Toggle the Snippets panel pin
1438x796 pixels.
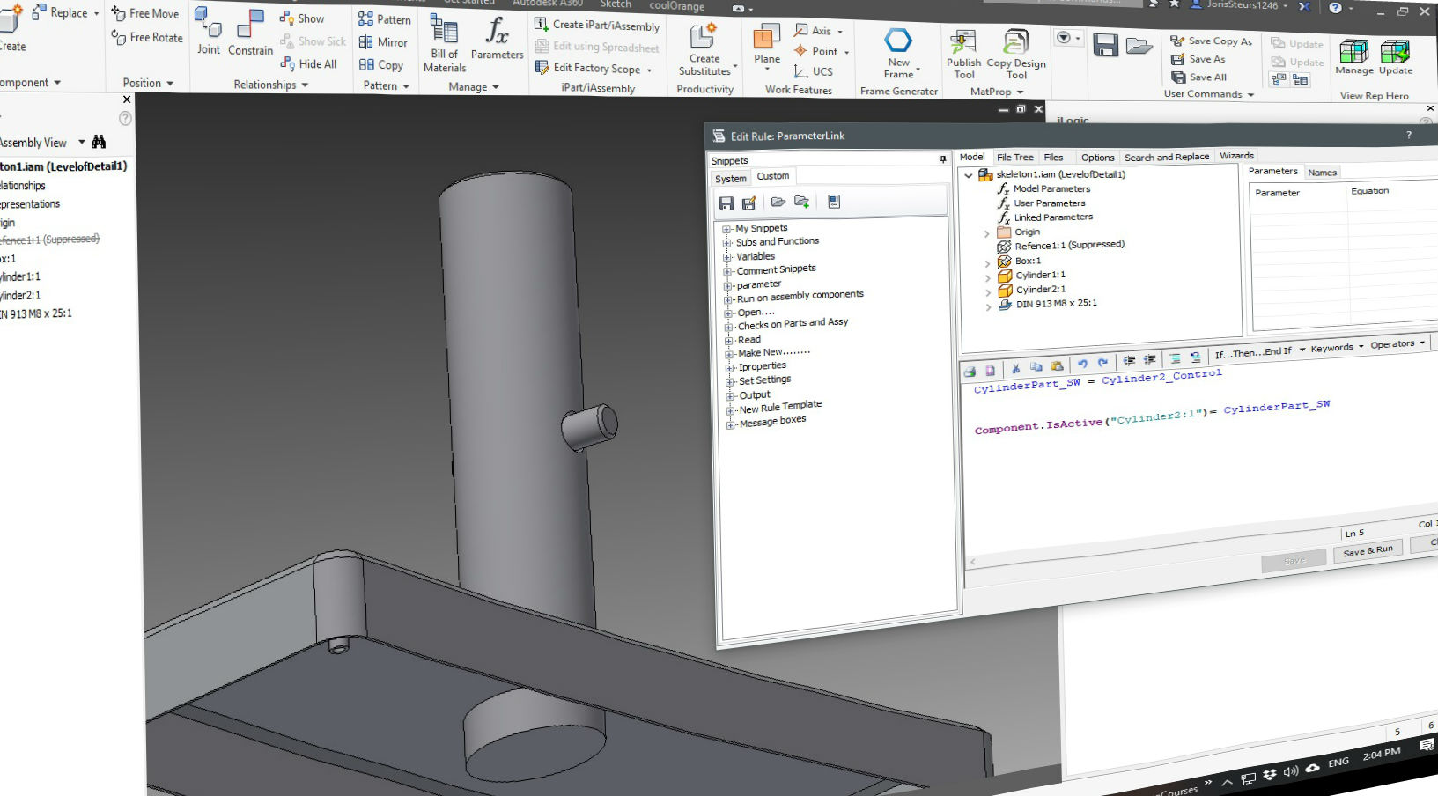pos(942,159)
